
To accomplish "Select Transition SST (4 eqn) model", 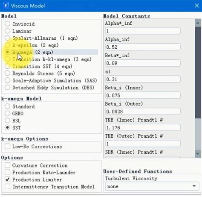I will point(7,66).
